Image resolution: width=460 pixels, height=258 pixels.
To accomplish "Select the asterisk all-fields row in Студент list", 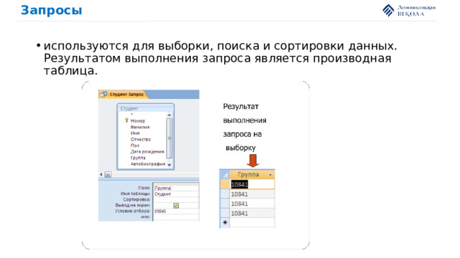I will click(x=132, y=115).
